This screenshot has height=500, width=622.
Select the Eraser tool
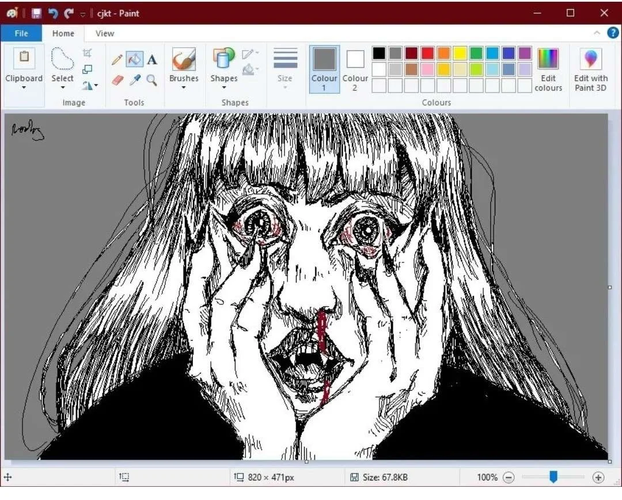click(117, 81)
